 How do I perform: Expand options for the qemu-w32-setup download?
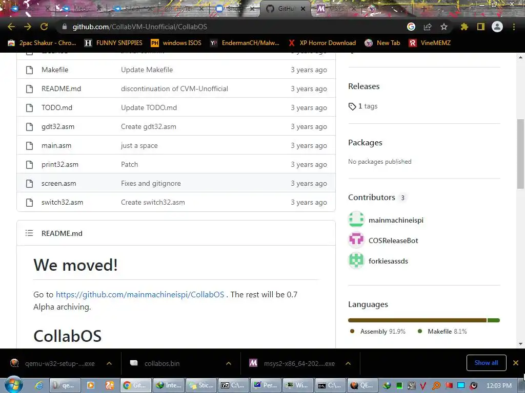[x=109, y=363]
